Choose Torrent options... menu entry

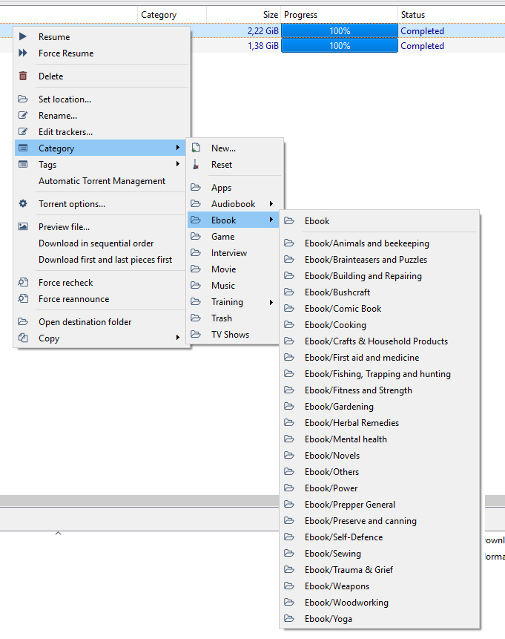point(102,204)
